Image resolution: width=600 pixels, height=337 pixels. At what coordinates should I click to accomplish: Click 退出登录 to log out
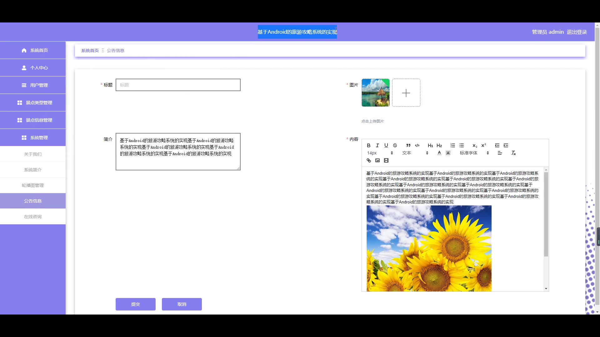[577, 32]
